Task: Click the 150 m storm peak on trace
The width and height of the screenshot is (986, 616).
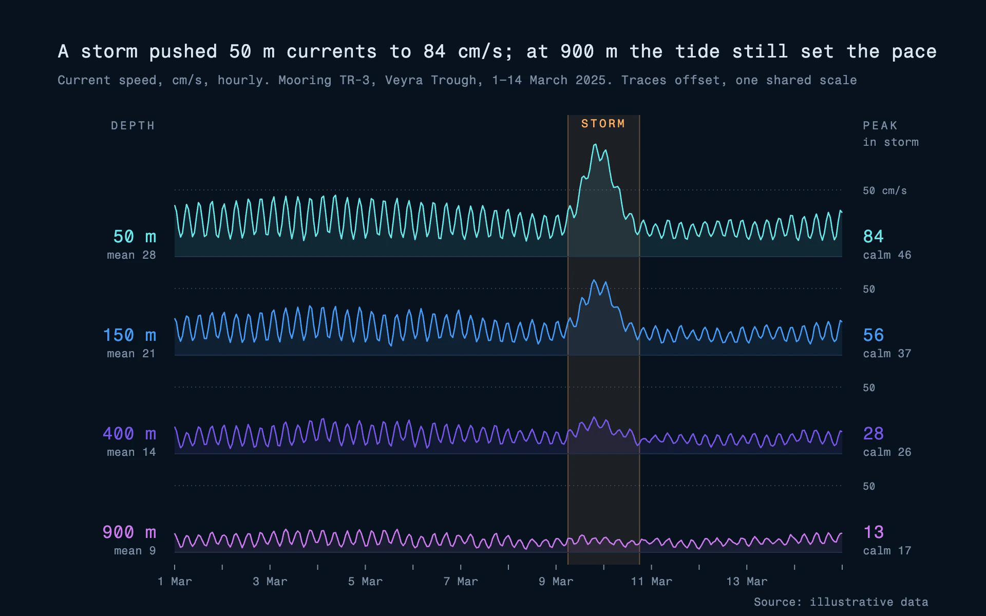Action: point(594,280)
